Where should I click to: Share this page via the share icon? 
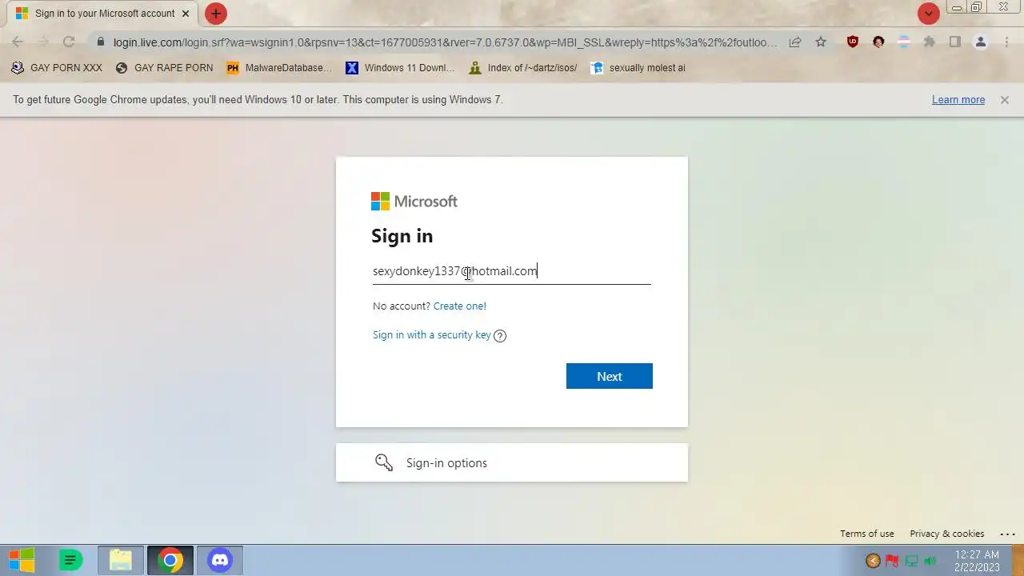click(x=795, y=42)
